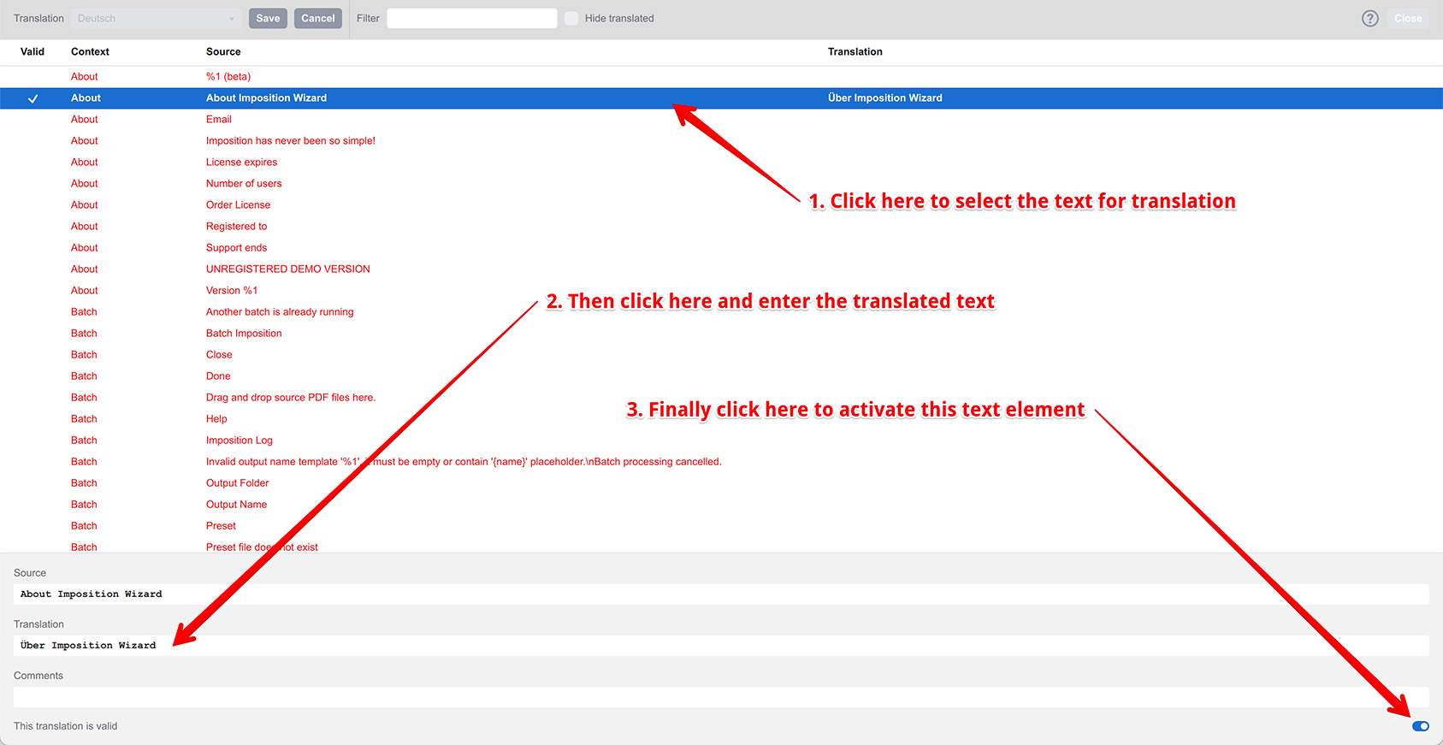The width and height of the screenshot is (1443, 745).
Task: Click the Comments text field
Action: (721, 697)
